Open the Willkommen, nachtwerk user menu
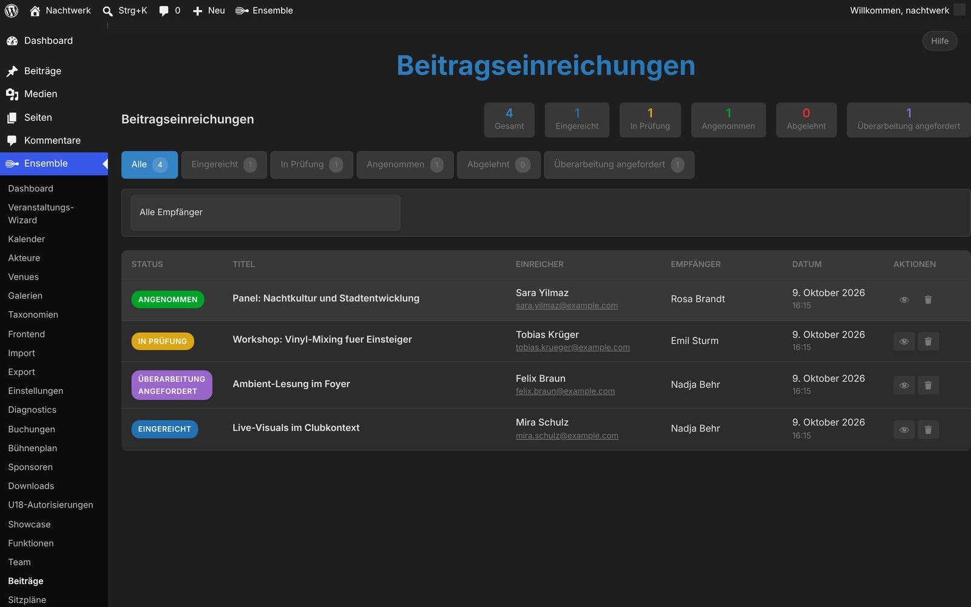Screen dimensions: 971x607 [907, 10]
